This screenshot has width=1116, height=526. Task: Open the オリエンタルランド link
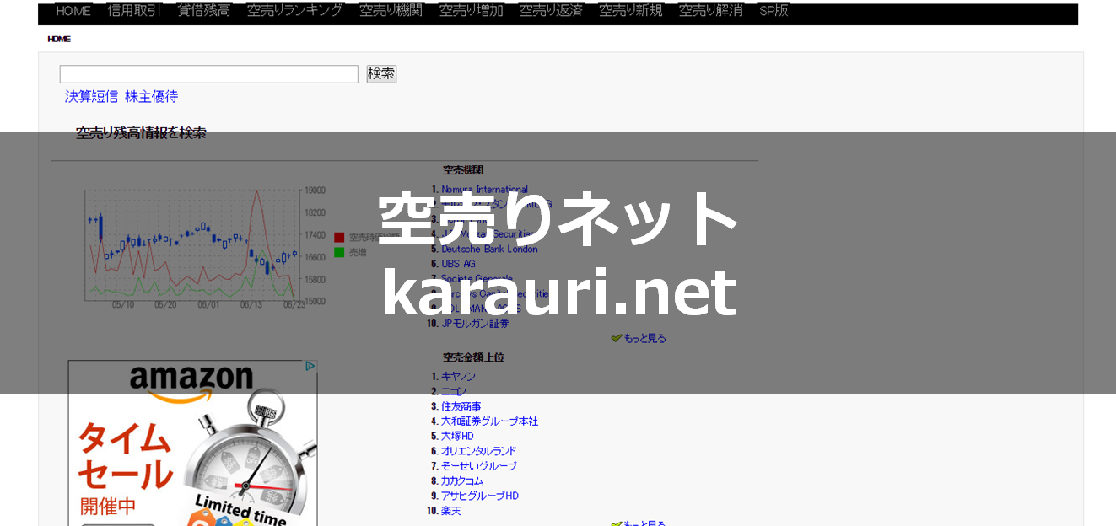tap(478, 451)
